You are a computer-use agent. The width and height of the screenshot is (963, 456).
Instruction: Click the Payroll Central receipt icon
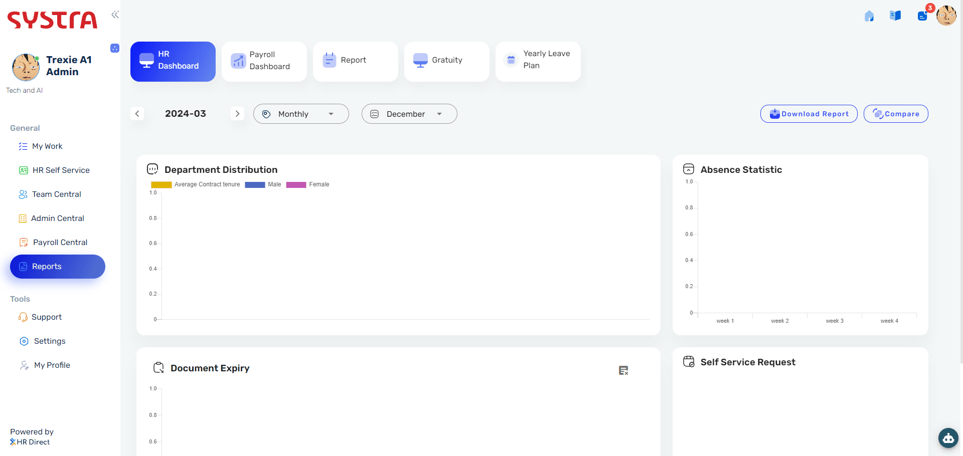24,243
